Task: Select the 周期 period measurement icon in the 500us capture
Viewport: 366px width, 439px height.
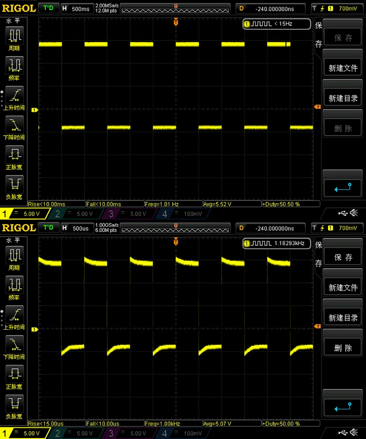Action: (x=15, y=255)
